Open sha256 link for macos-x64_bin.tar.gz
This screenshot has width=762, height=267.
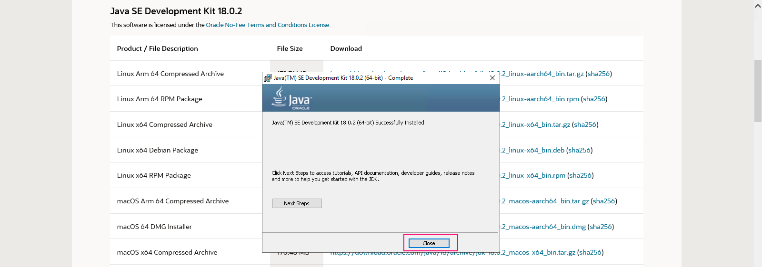point(590,252)
